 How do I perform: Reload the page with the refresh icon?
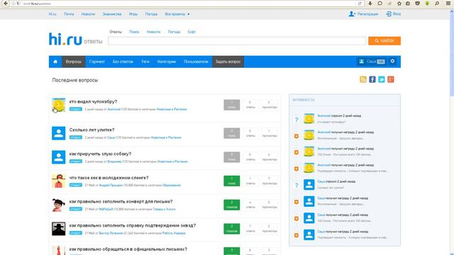coord(360,4)
